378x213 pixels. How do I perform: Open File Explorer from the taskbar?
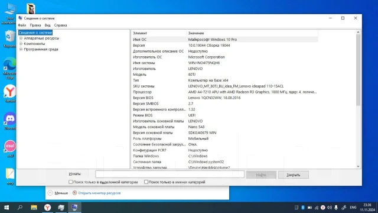point(34,208)
